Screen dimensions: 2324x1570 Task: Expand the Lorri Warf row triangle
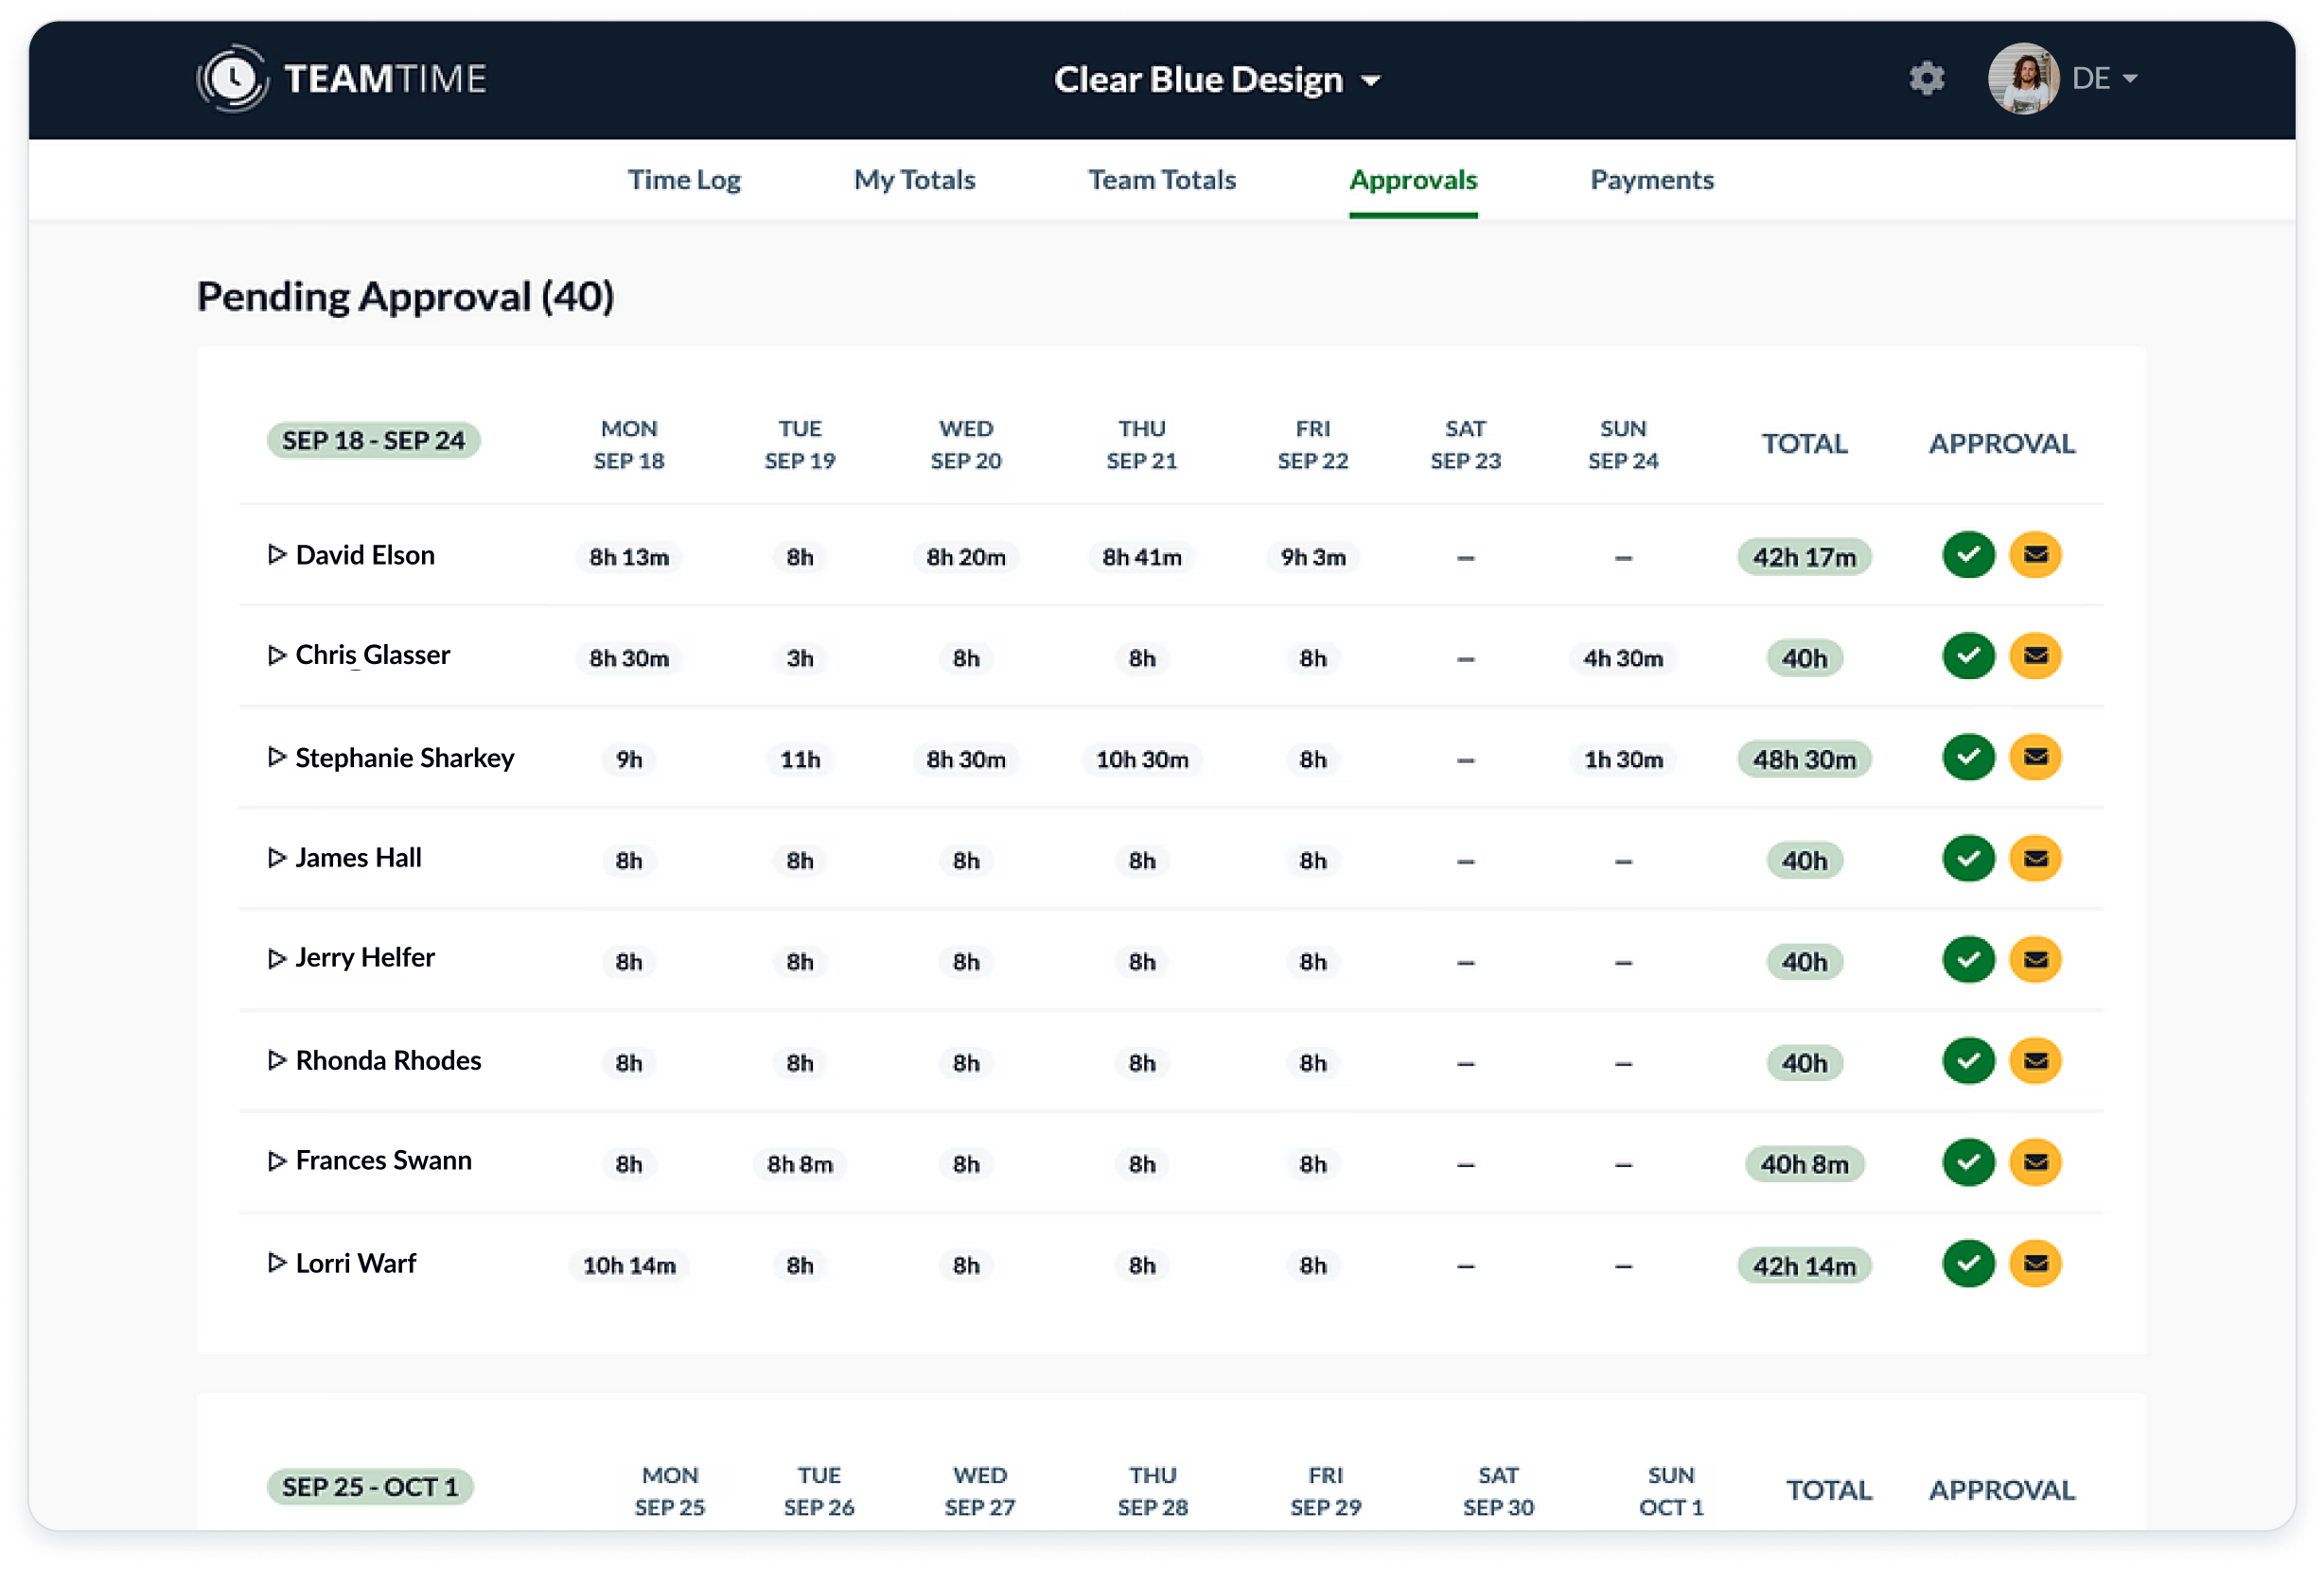click(x=277, y=1264)
